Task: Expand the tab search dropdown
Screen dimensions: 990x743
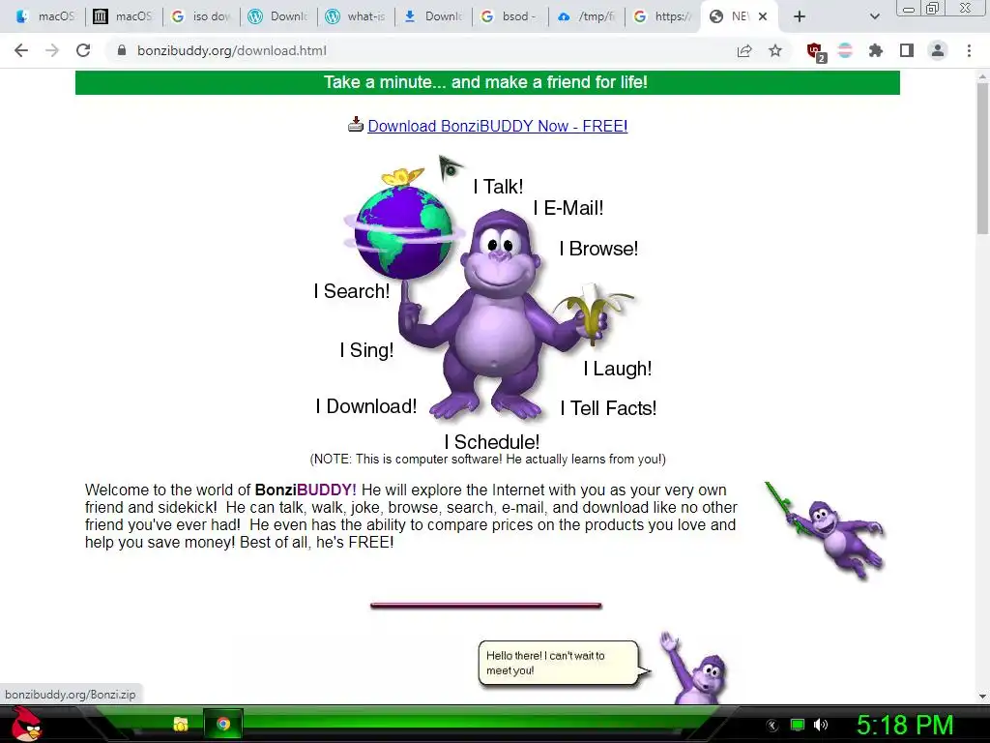Action: point(874,16)
